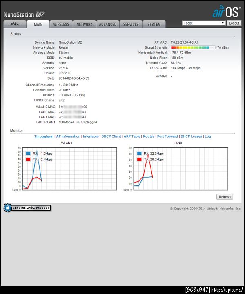245x294 pixels.
Task: Click the Transmit CCQ value 88.9 %
Action: [x=176, y=63]
